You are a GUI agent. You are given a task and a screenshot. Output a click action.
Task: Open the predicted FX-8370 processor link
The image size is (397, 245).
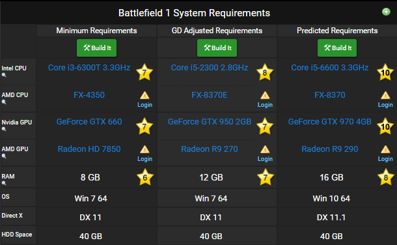pyautogui.click(x=330, y=95)
